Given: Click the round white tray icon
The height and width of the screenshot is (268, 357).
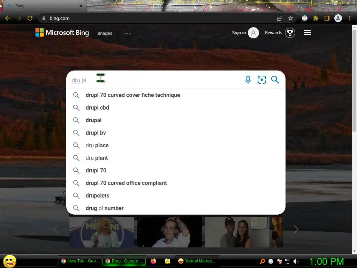Looking at the screenshot, I should click(271, 261).
